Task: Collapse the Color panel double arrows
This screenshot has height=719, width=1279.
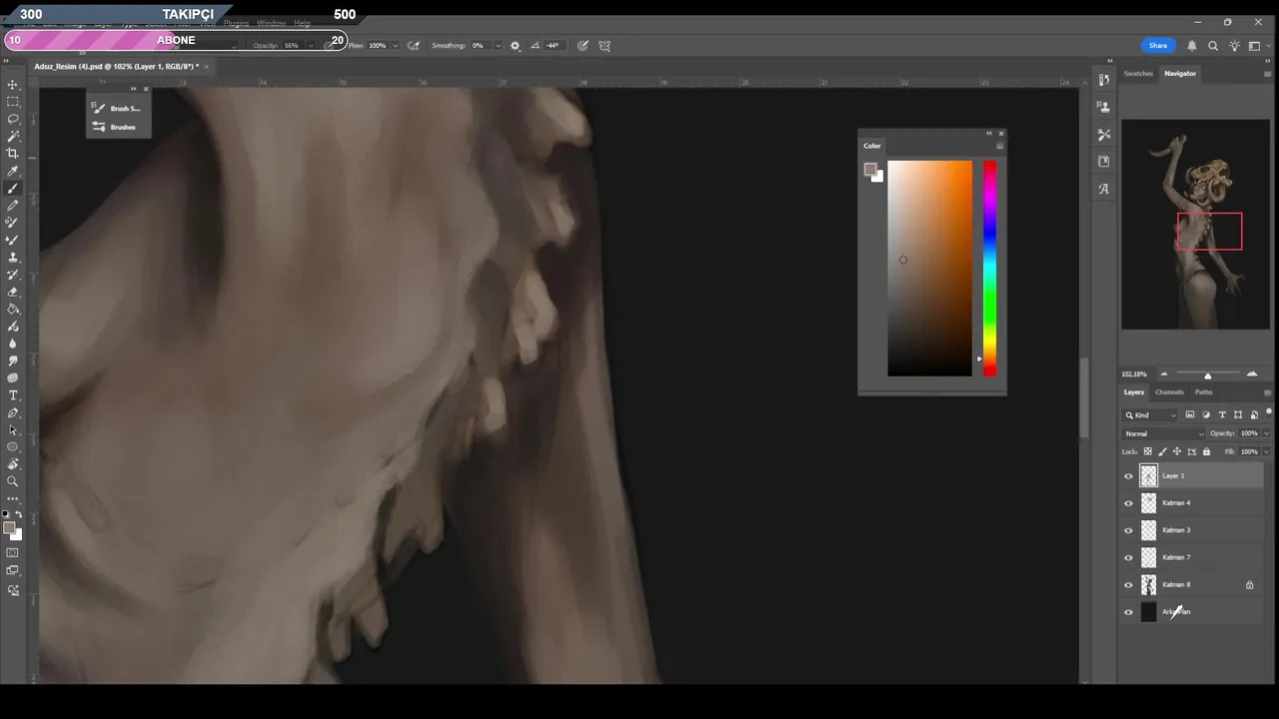Action: tap(989, 133)
